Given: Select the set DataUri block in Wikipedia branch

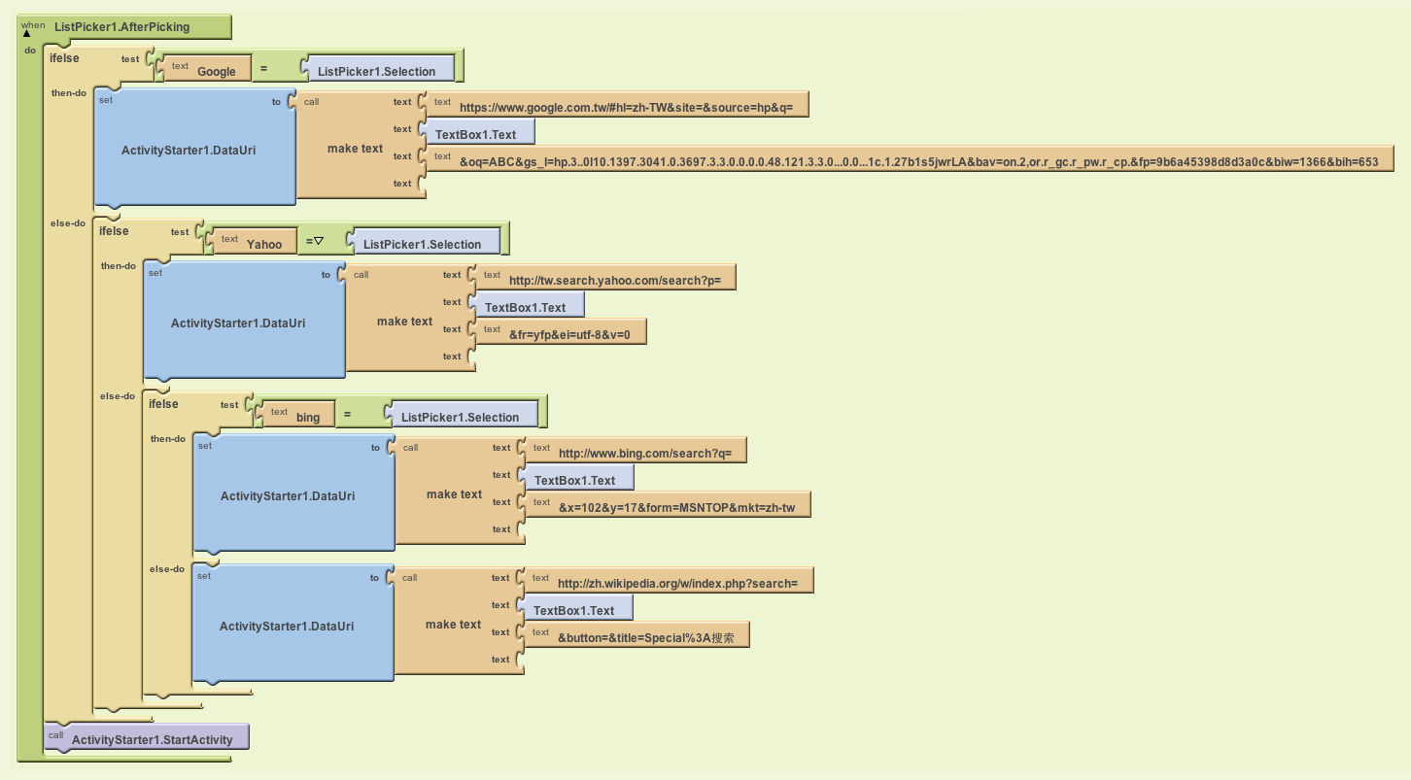Looking at the screenshot, I should click(293, 625).
